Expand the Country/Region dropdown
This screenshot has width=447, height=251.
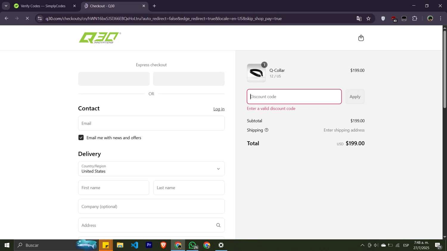pos(151,169)
